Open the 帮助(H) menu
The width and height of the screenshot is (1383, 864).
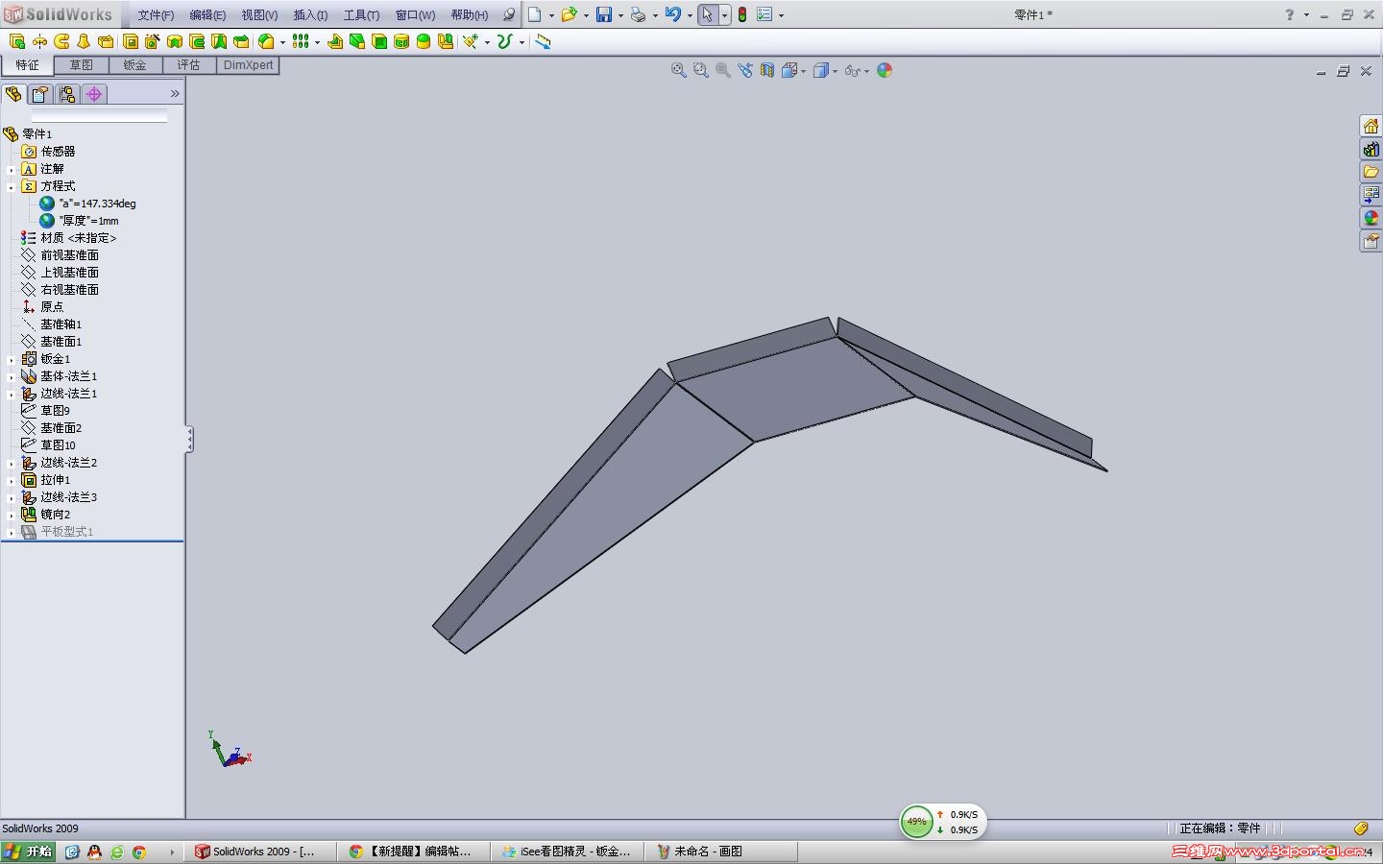click(x=470, y=14)
